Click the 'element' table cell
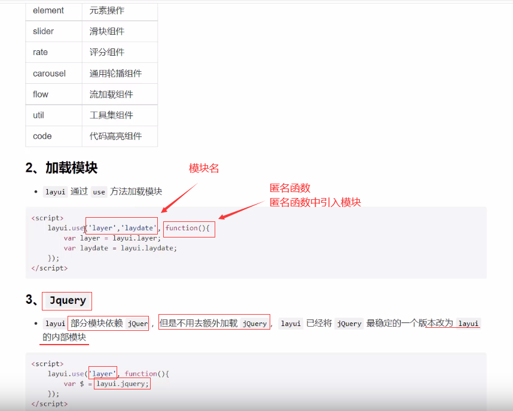Viewport: 513px width, 411px height. (x=54, y=11)
